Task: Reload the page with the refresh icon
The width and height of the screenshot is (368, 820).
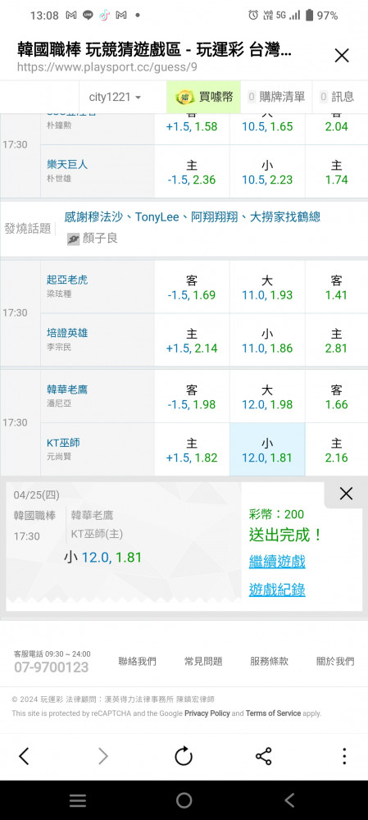Action: pos(184,756)
